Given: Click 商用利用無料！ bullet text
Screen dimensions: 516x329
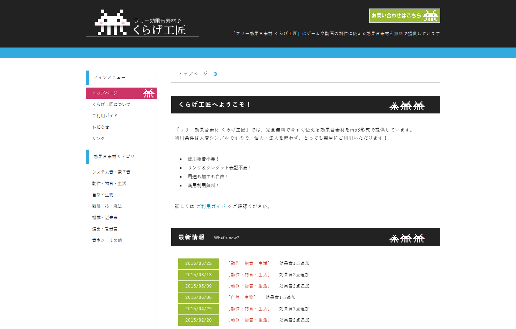Looking at the screenshot, I should (203, 185).
